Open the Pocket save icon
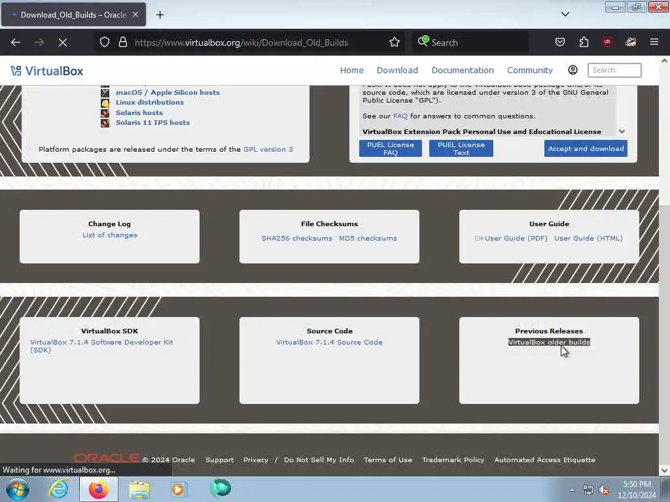Image resolution: width=670 pixels, height=502 pixels. 560,42
